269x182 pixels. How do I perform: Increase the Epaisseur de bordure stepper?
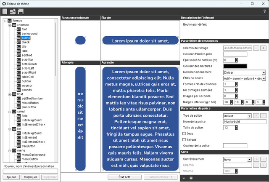(x=236, y=59)
